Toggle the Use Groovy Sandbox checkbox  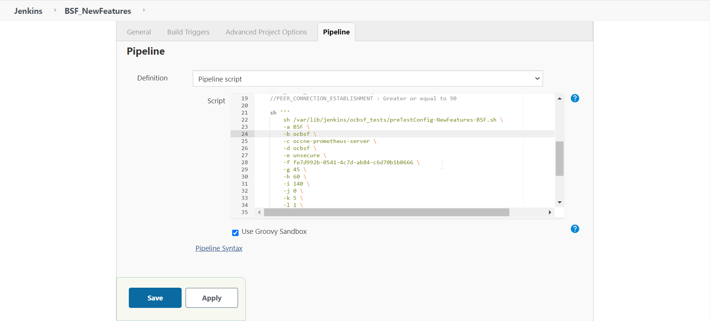pyautogui.click(x=235, y=233)
